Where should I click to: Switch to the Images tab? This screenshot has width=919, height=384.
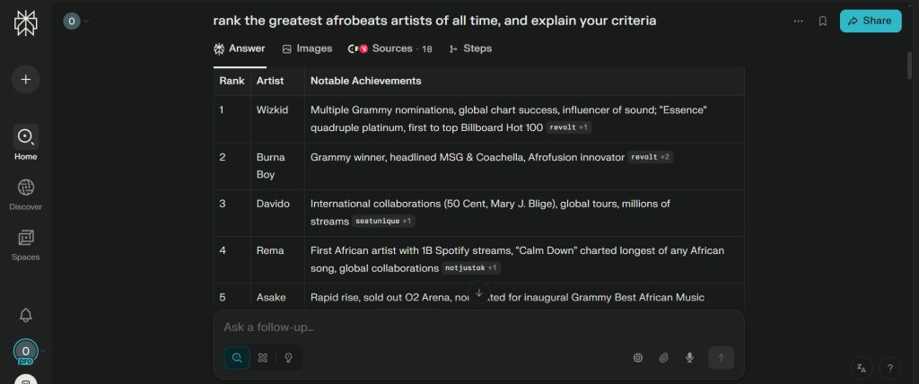tap(307, 48)
